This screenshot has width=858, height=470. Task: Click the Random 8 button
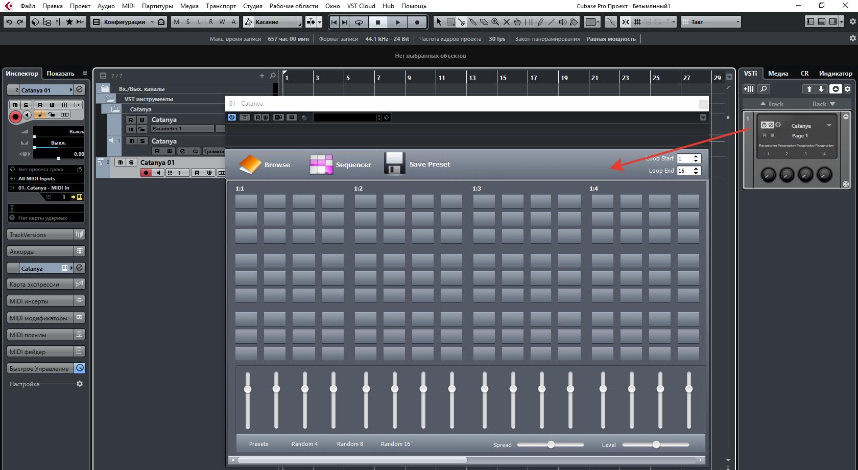pos(350,444)
